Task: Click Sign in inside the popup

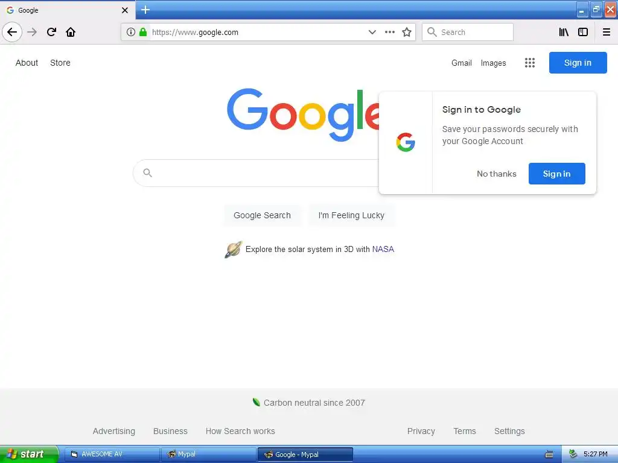Action: 556,174
